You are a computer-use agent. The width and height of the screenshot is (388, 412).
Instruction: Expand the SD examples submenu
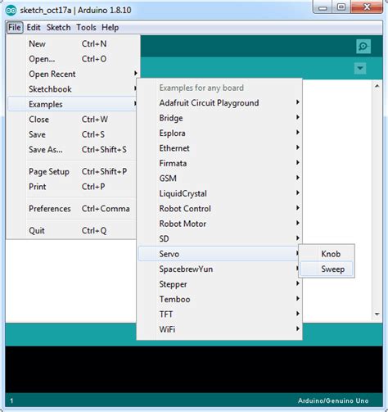click(219, 238)
